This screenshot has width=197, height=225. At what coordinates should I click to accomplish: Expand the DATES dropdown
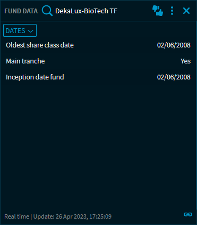pos(20,30)
